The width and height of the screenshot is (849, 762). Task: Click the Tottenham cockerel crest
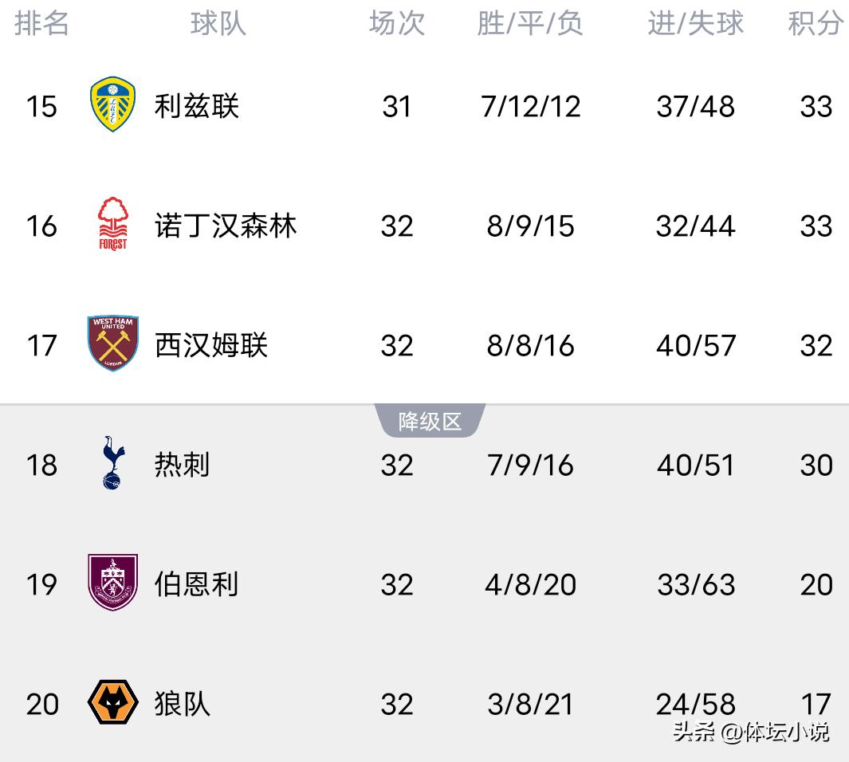click(112, 463)
